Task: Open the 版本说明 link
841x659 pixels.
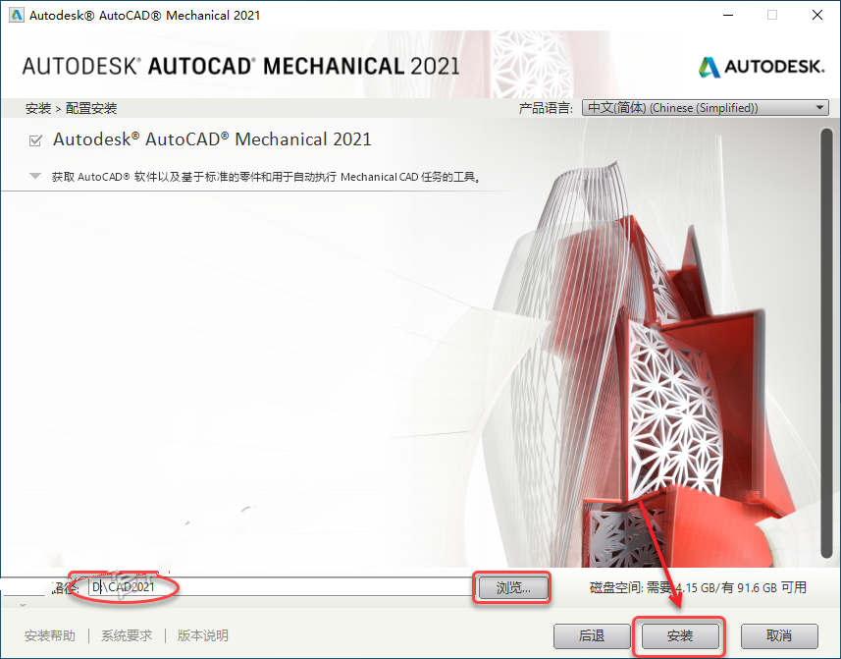Action: click(x=203, y=636)
